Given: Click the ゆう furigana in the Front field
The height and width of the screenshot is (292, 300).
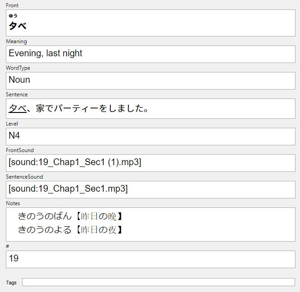Looking at the screenshot, I should [x=13, y=16].
